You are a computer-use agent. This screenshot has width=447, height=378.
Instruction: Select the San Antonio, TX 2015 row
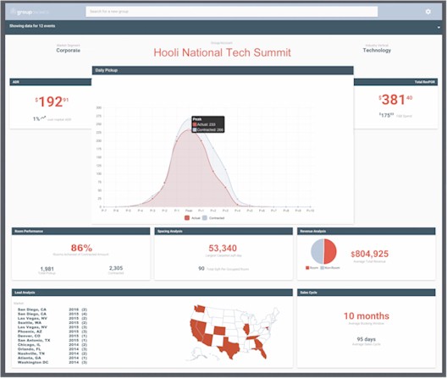52,340
